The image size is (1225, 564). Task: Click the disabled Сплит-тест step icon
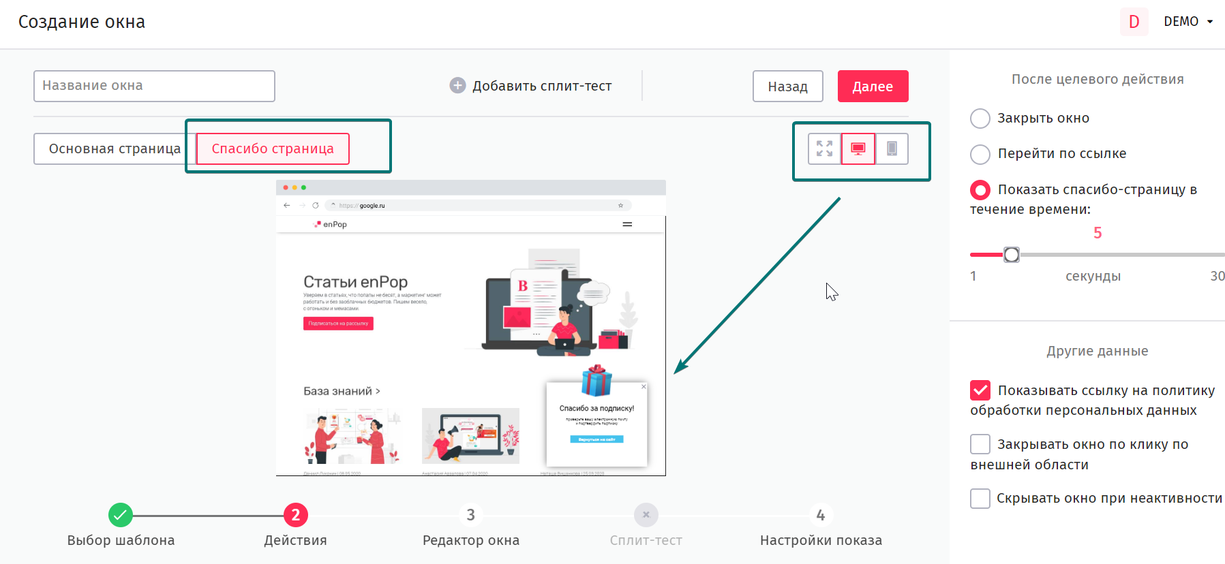[x=646, y=515]
